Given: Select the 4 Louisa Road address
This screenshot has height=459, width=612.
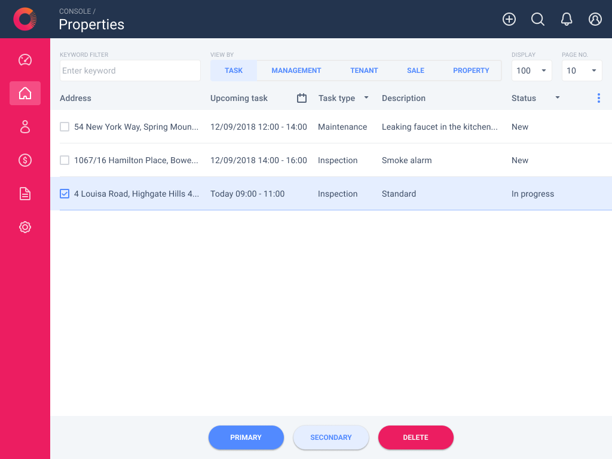Looking at the screenshot, I should pos(137,194).
